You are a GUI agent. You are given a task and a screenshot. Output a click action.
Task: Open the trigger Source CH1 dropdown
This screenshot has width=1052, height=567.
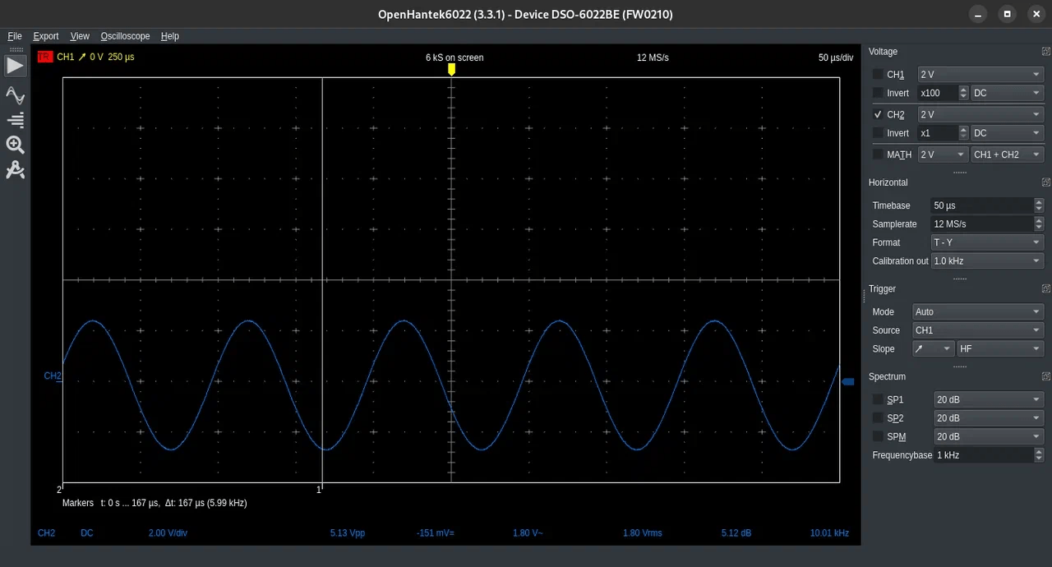978,330
